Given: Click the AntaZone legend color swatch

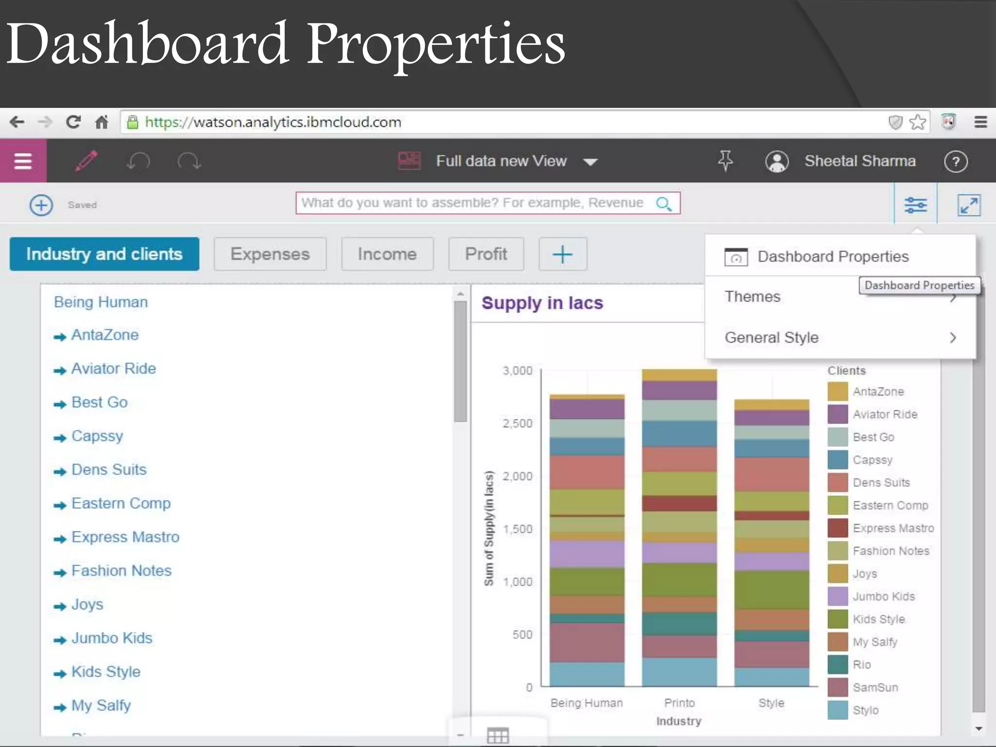Looking at the screenshot, I should pos(837,391).
